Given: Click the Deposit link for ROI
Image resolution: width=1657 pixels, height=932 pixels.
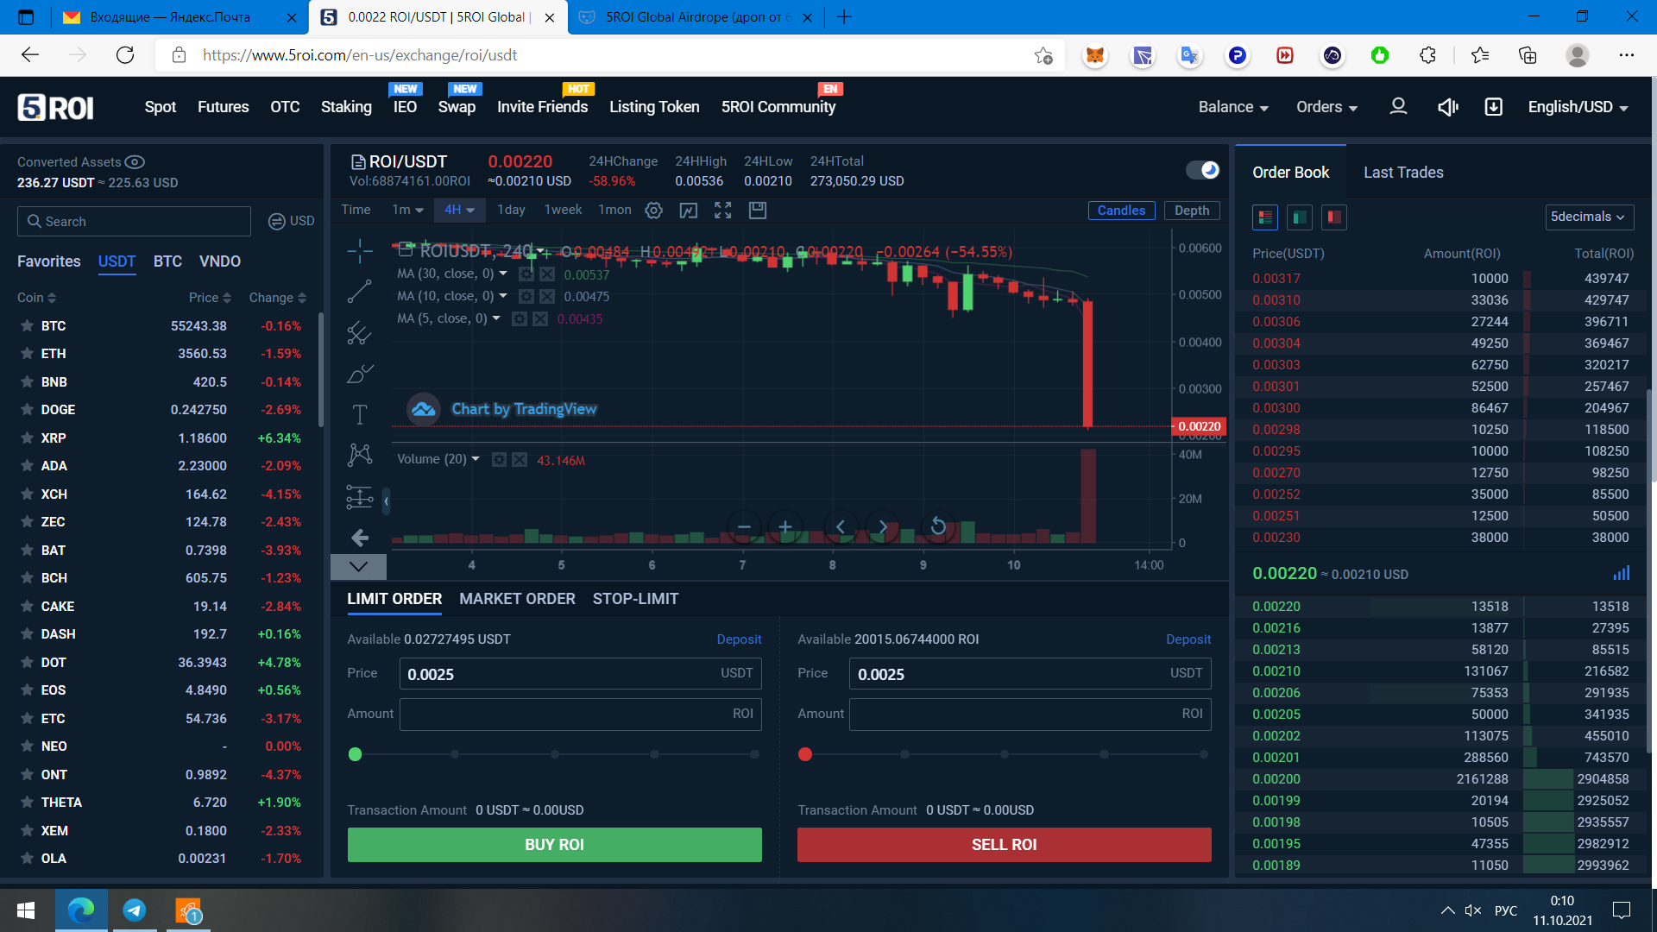Looking at the screenshot, I should tap(1188, 639).
